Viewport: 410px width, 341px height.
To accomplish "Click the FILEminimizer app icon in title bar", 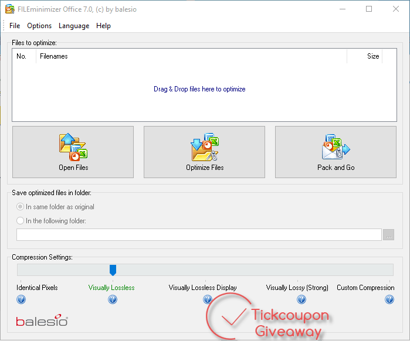I will pos(9,9).
